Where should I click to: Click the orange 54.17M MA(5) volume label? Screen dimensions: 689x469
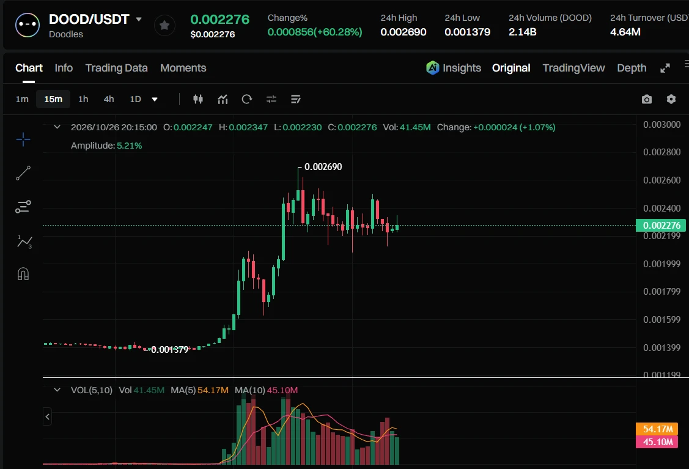tap(657, 429)
